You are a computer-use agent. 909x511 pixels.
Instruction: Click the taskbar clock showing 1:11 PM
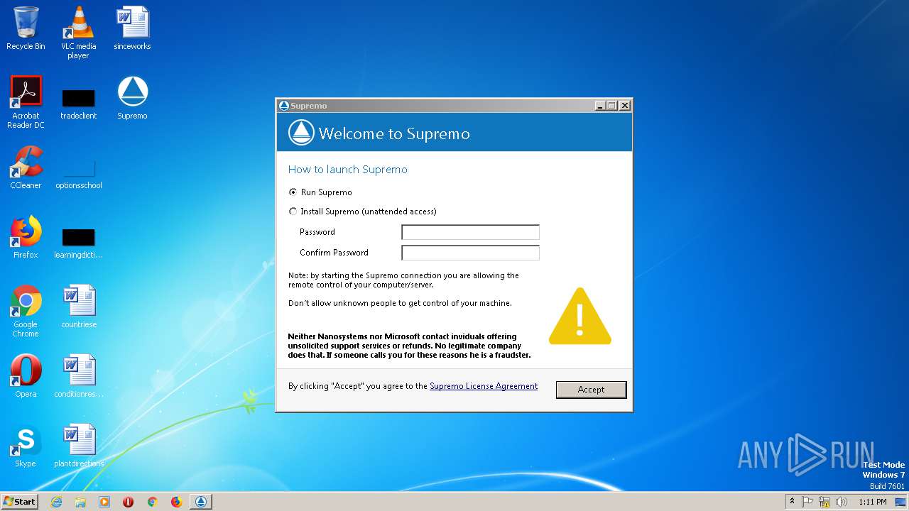tap(873, 502)
